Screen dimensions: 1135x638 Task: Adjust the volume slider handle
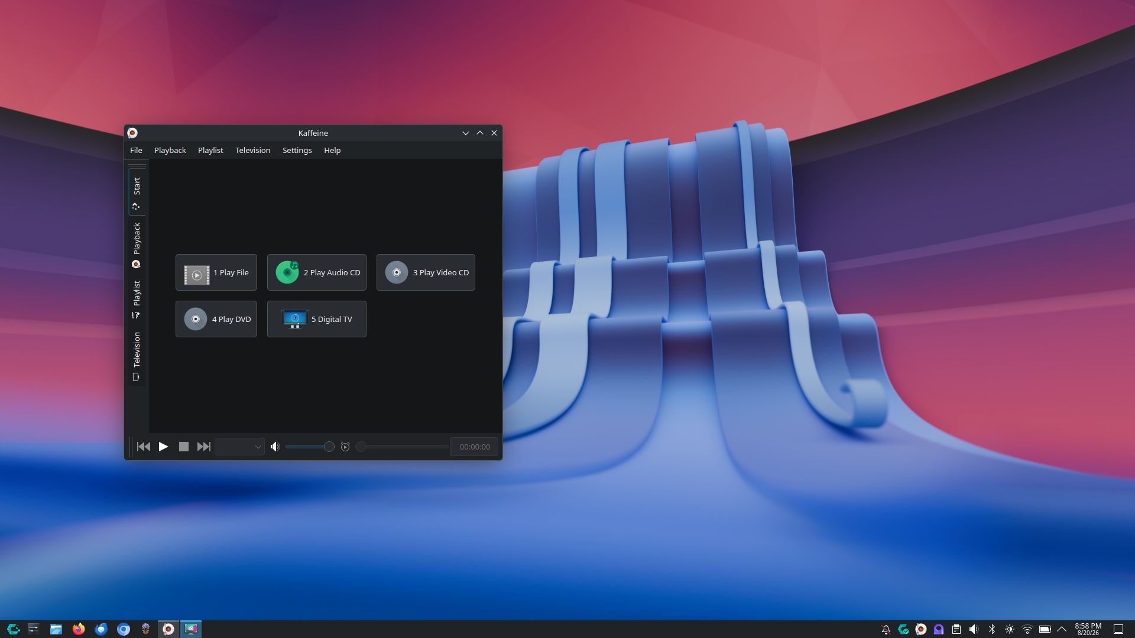(x=329, y=447)
